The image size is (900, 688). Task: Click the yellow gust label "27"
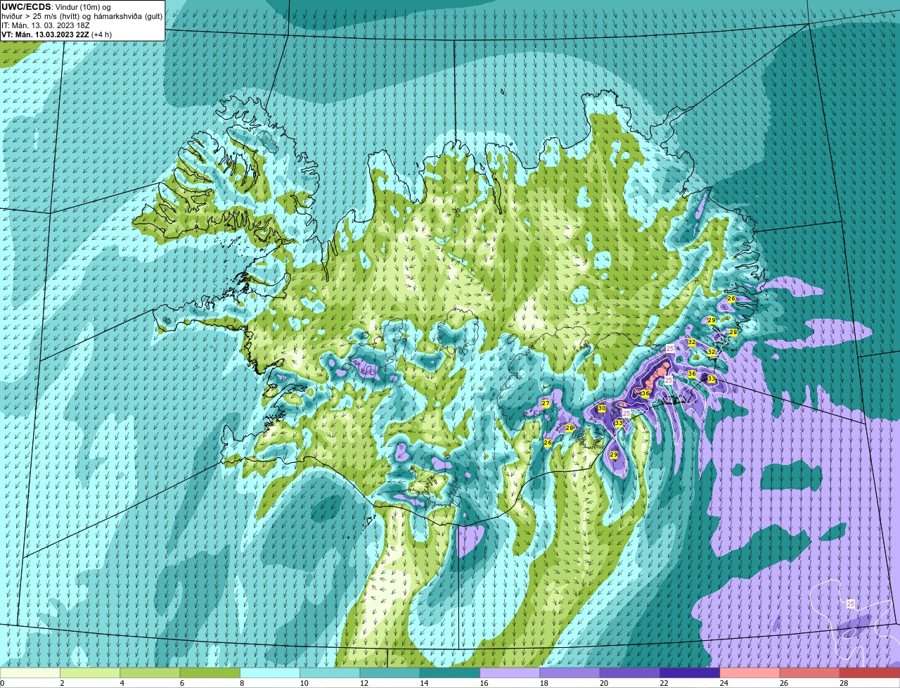click(546, 403)
